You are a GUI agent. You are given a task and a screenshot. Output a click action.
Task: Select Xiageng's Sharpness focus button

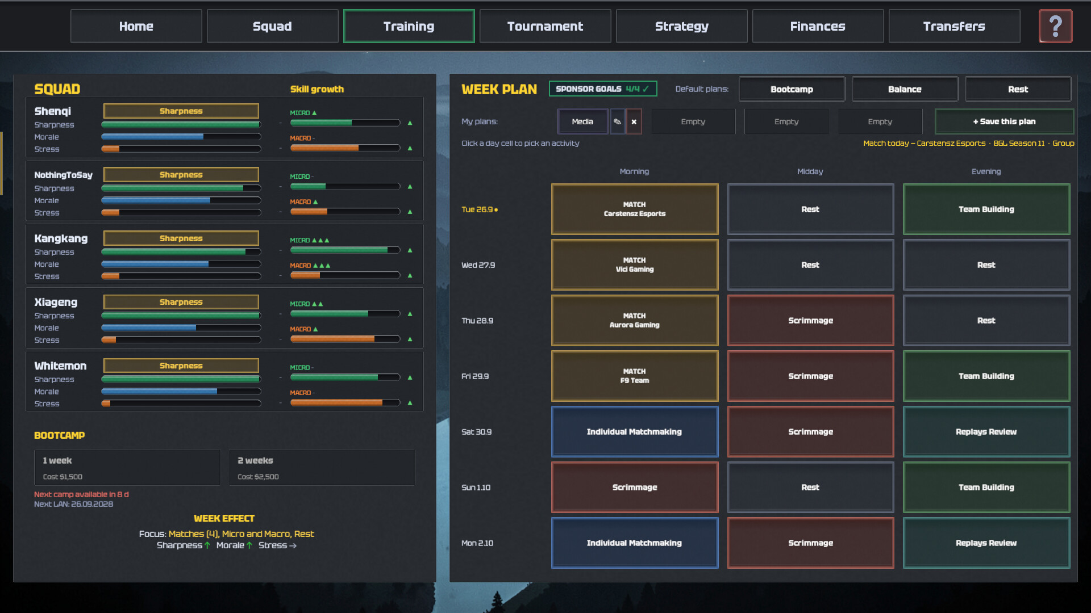(x=181, y=301)
